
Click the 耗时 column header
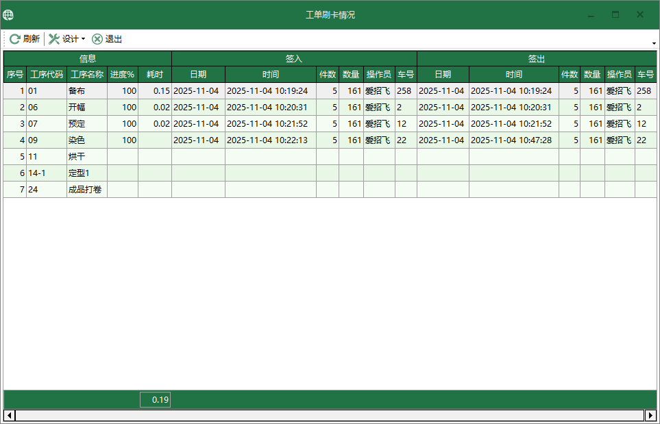pyautogui.click(x=154, y=75)
